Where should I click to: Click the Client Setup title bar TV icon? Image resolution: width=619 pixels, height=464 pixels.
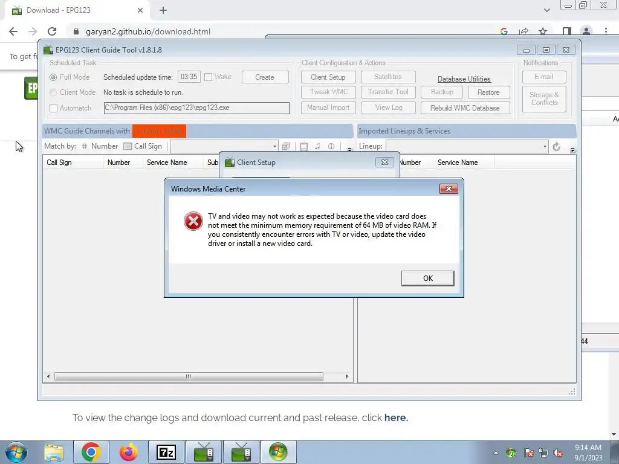pyautogui.click(x=229, y=162)
